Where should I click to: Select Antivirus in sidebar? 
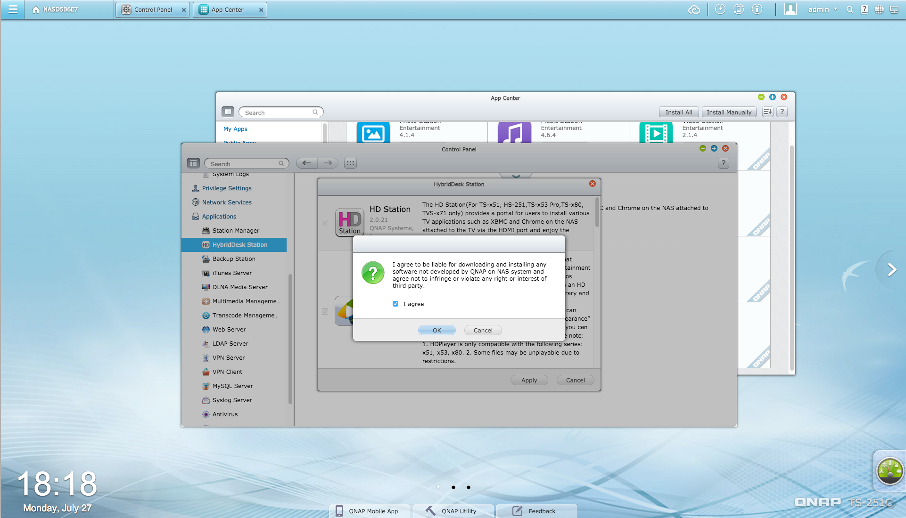[x=234, y=414]
